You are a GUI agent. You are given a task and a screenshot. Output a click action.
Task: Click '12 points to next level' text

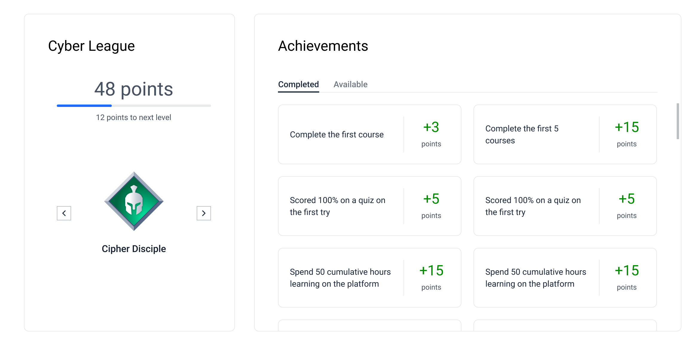pyautogui.click(x=134, y=117)
